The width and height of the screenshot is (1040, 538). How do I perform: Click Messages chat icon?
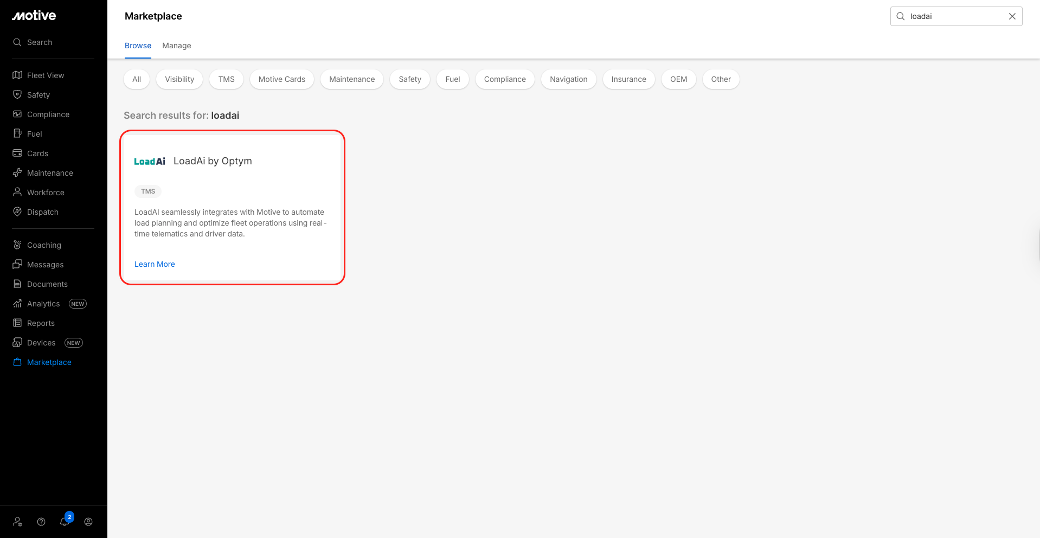17,265
